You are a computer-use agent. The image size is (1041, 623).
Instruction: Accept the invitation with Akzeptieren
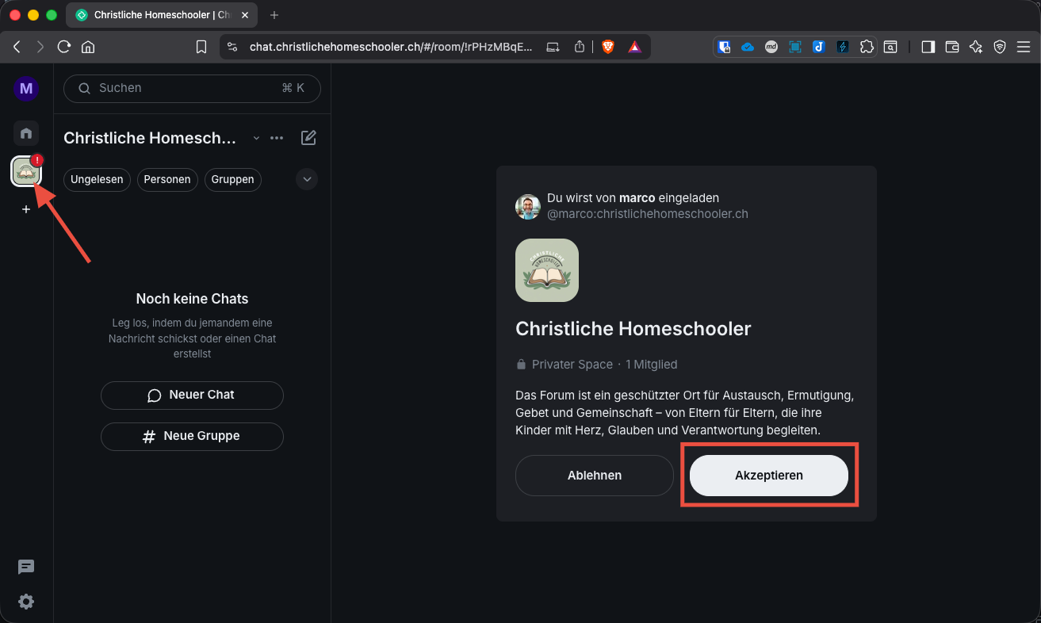click(768, 475)
